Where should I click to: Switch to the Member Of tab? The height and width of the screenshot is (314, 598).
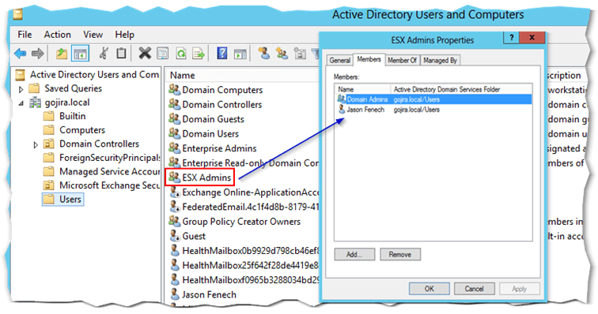click(402, 60)
